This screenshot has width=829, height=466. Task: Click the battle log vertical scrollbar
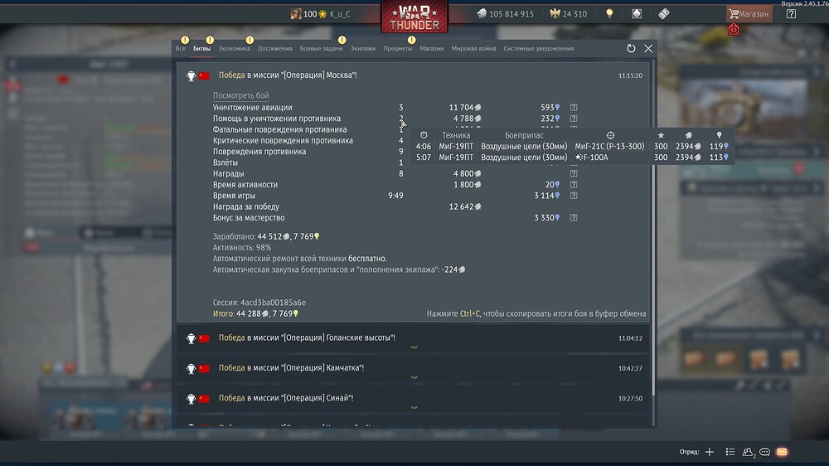pos(653,227)
